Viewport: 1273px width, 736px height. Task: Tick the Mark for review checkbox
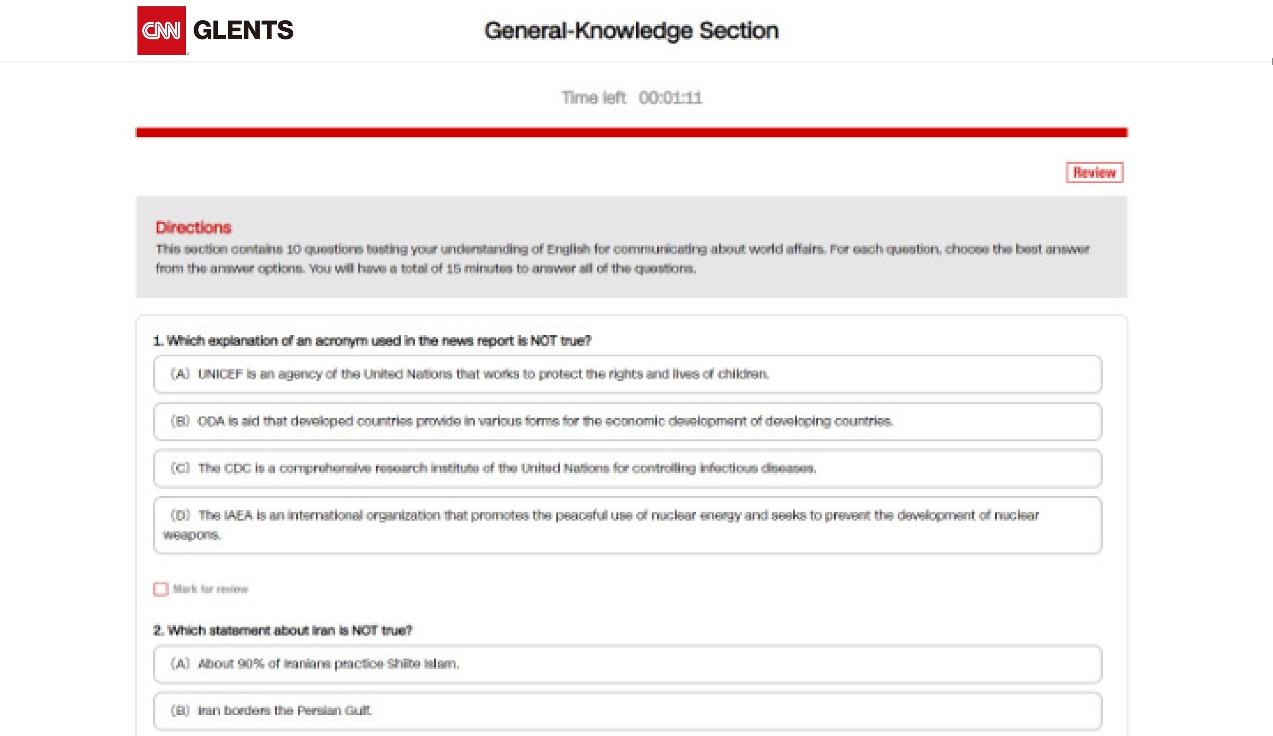(x=160, y=589)
